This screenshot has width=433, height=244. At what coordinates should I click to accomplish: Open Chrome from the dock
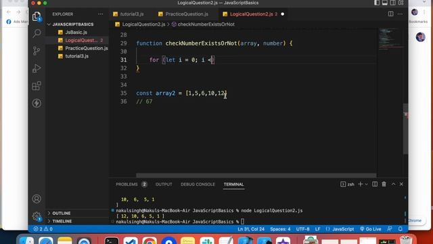[x=150, y=241]
